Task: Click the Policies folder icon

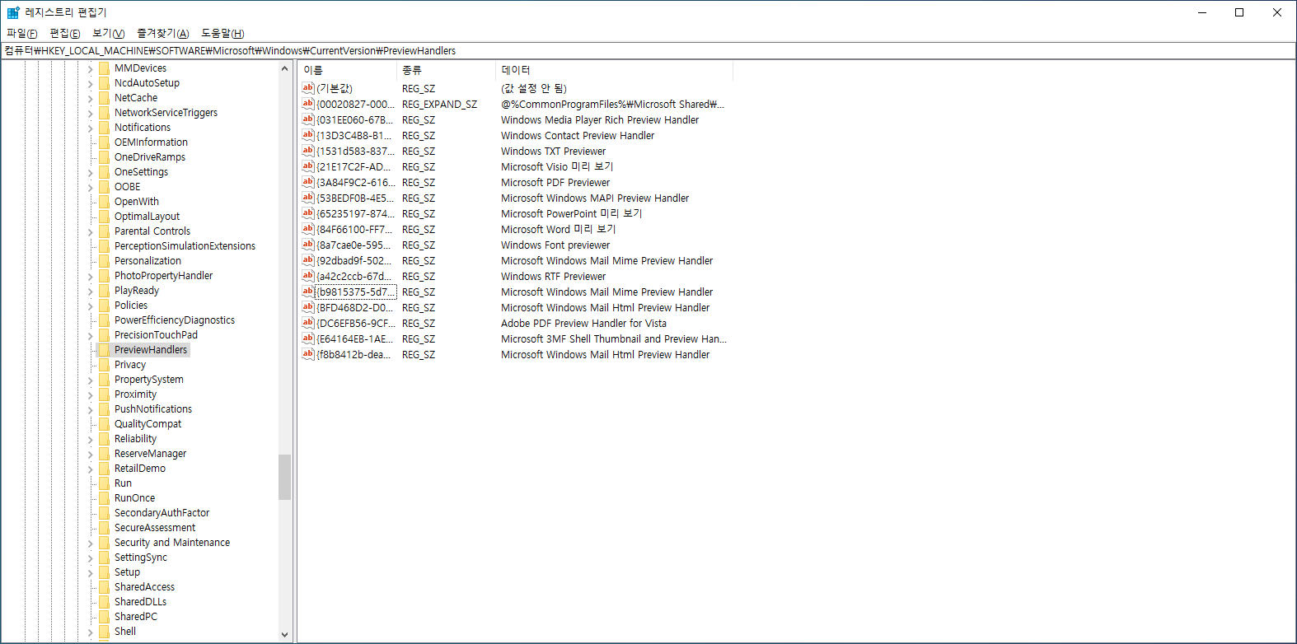Action: (x=104, y=306)
